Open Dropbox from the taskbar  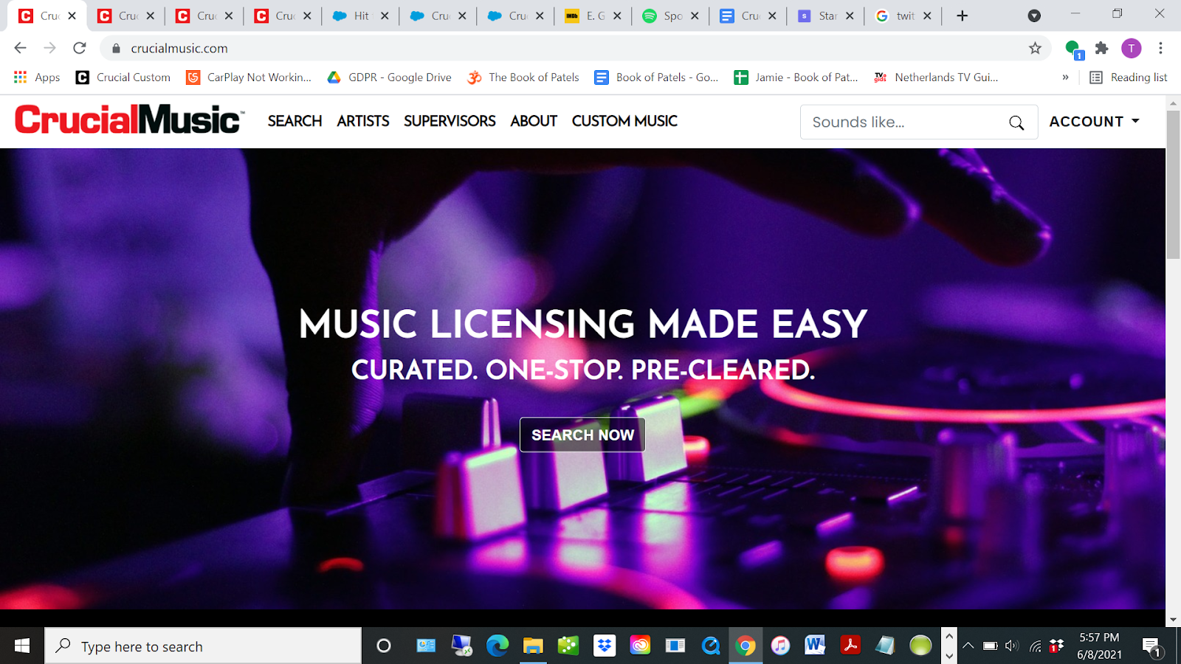[x=605, y=646]
